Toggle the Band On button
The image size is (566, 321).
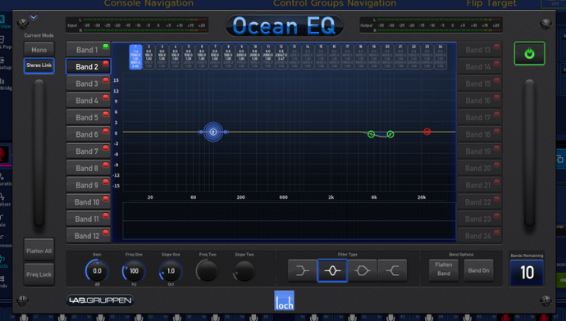(479, 270)
